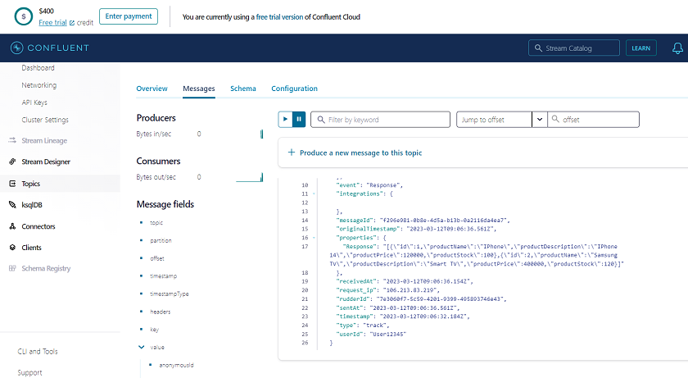Click the Stream Designer sidebar icon
688x378 pixels.
point(12,162)
